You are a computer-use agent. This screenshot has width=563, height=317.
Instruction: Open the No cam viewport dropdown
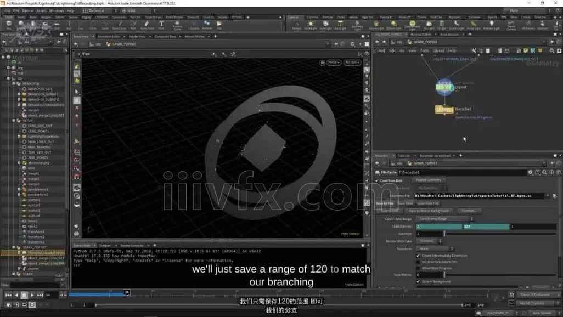click(x=352, y=63)
